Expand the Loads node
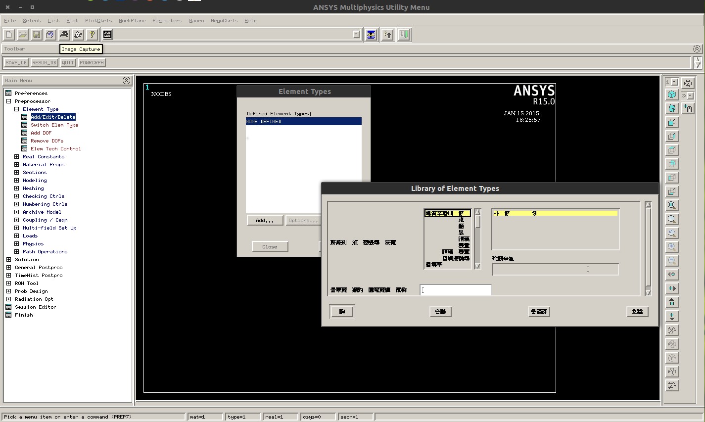 (16, 235)
